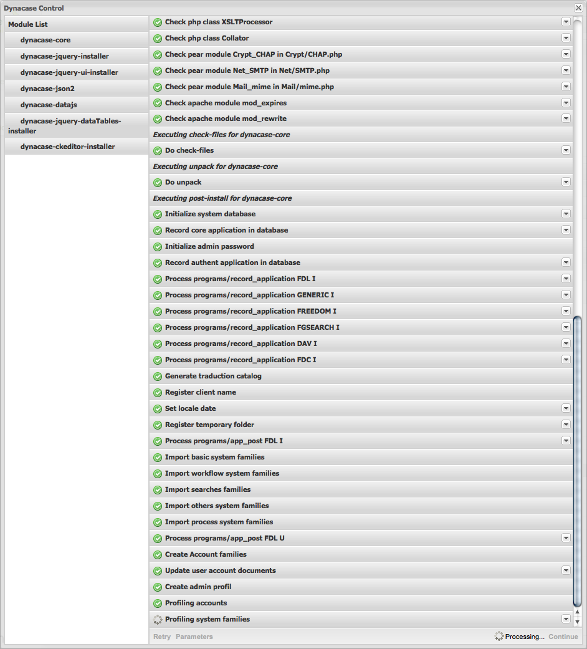The width and height of the screenshot is (587, 649).
Task: Click the Retry button
Action: [162, 637]
